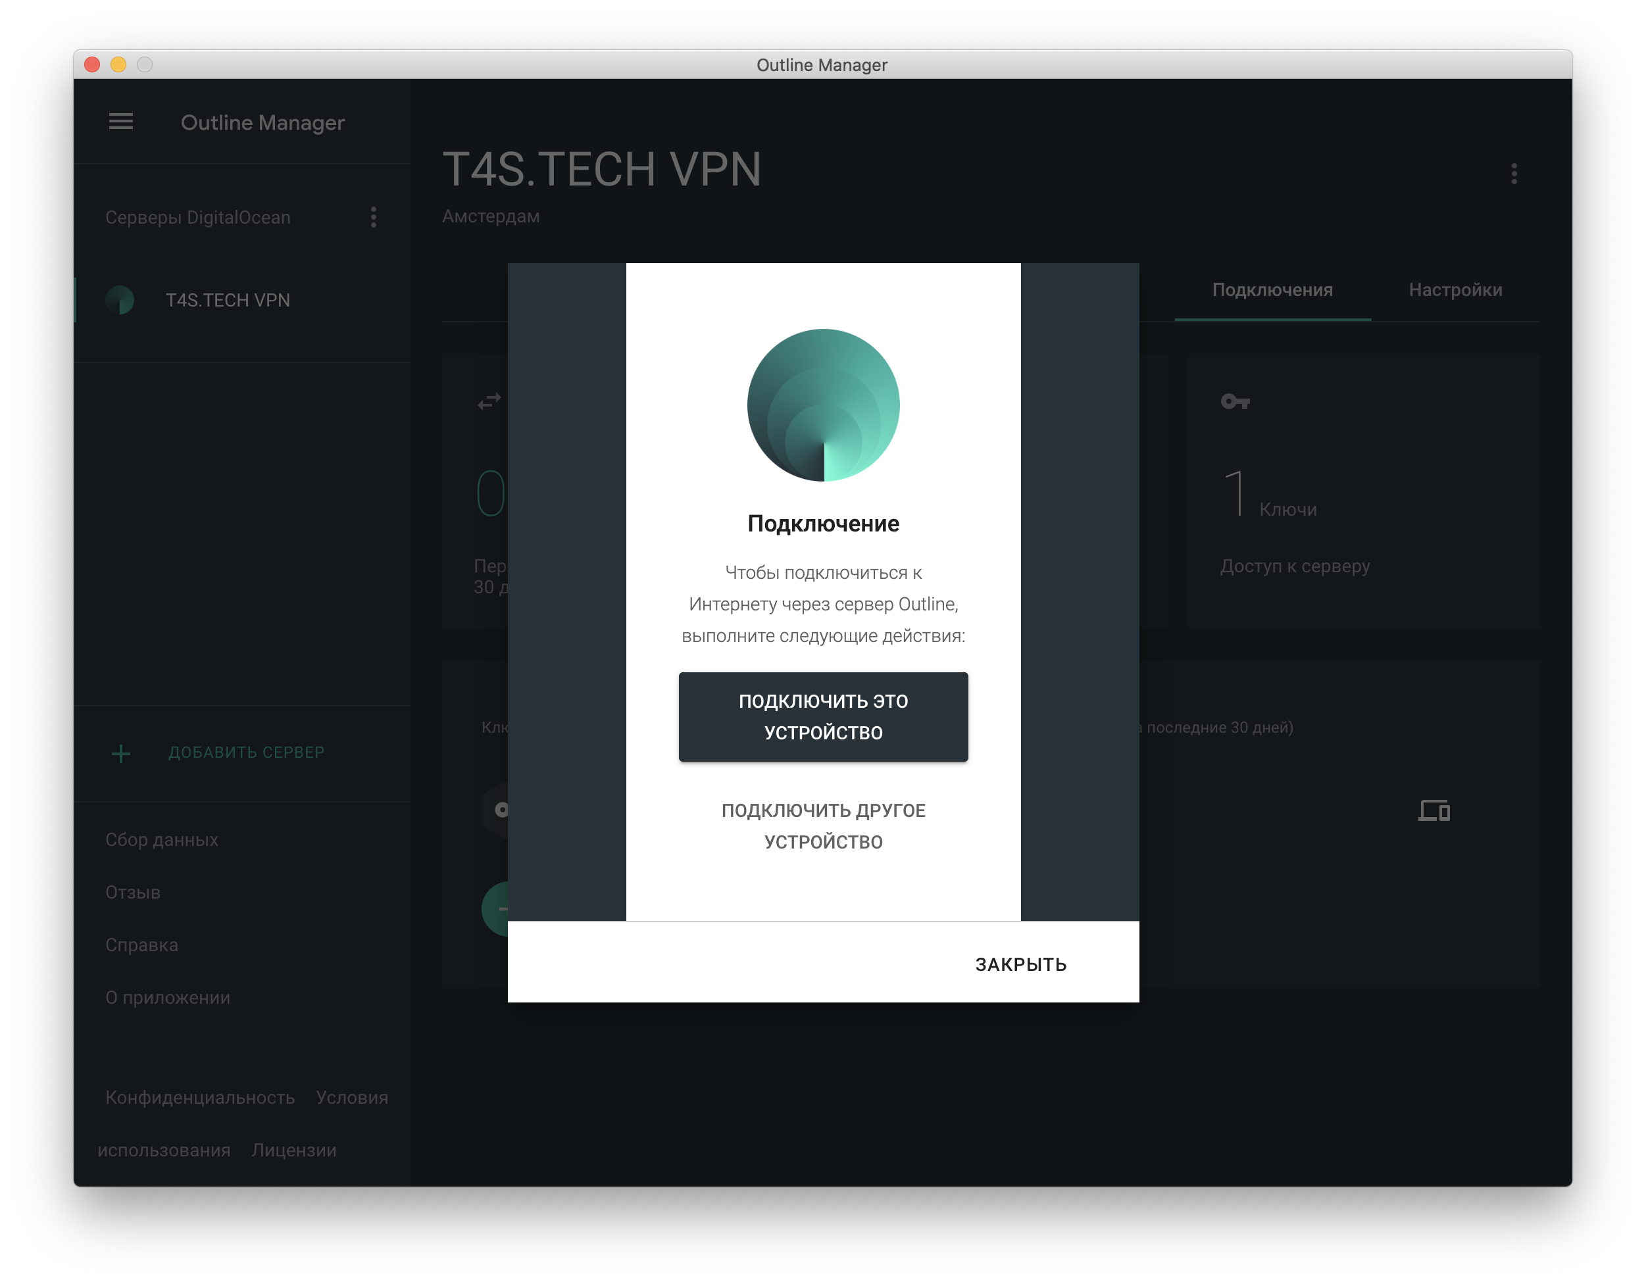The height and width of the screenshot is (1284, 1646).
Task: Click ПОДКЛЮЧИТЬ ЭТО УСТРОЙСТВО button
Action: [x=823, y=716]
